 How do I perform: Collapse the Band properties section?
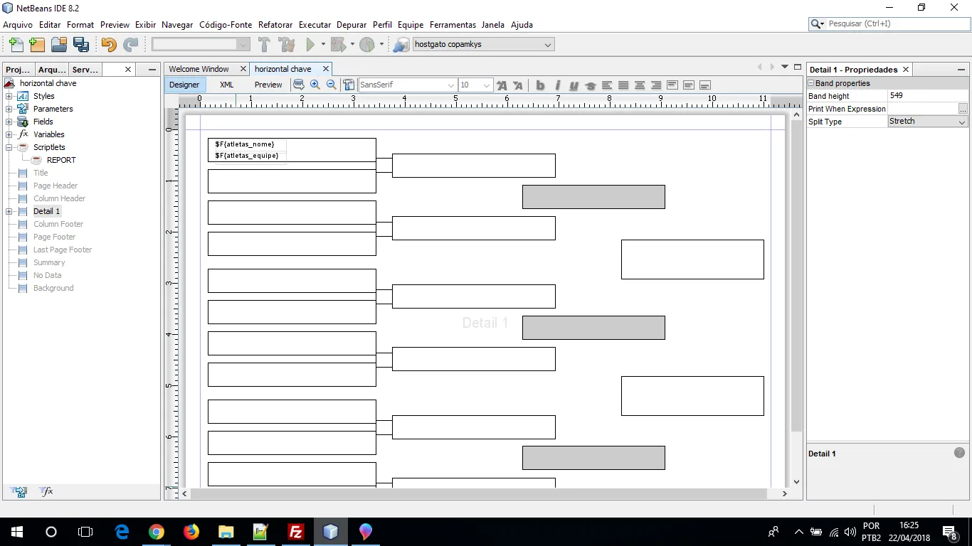coord(811,83)
